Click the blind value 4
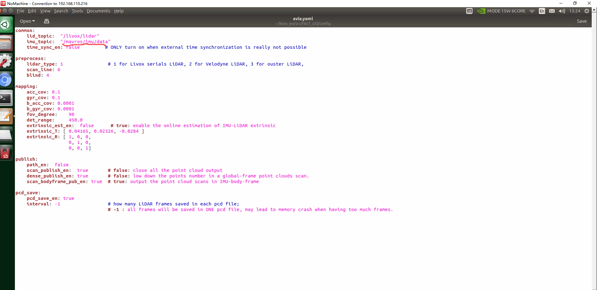Image resolution: width=597 pixels, height=290 pixels. 48,75
